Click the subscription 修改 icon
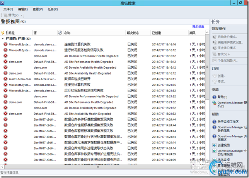This screenshot has height=178, width=249. tap(214, 81)
